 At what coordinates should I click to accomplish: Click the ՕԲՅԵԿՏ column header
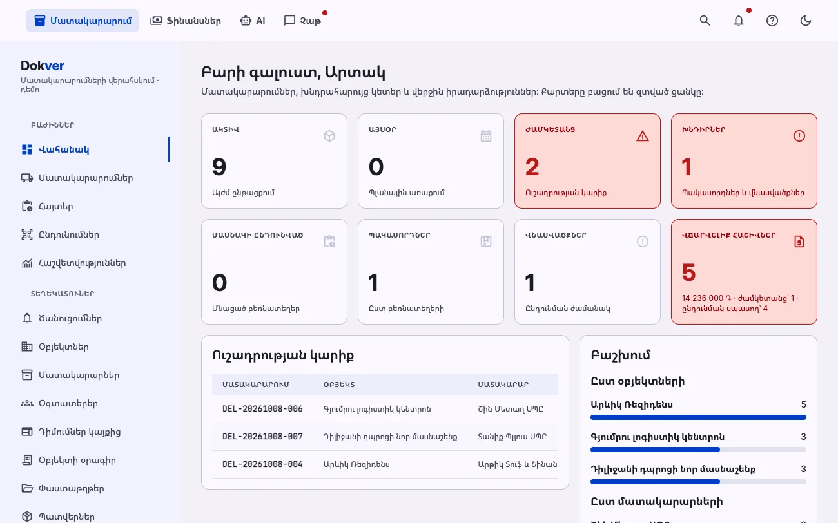[x=339, y=385]
